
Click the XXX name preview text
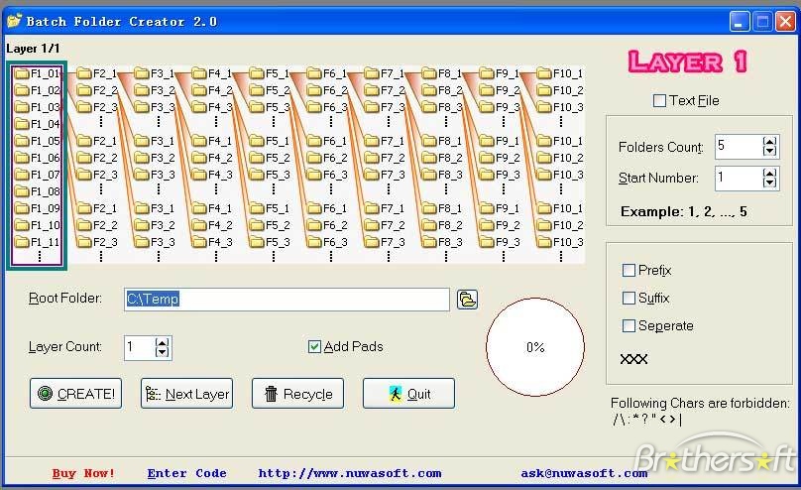point(633,359)
